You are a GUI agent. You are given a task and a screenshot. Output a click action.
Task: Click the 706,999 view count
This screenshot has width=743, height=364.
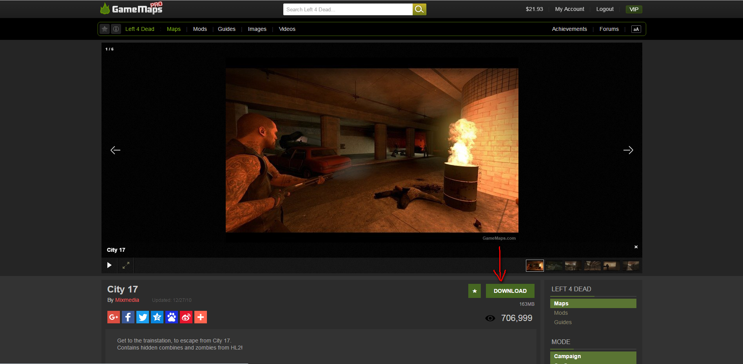click(x=517, y=318)
